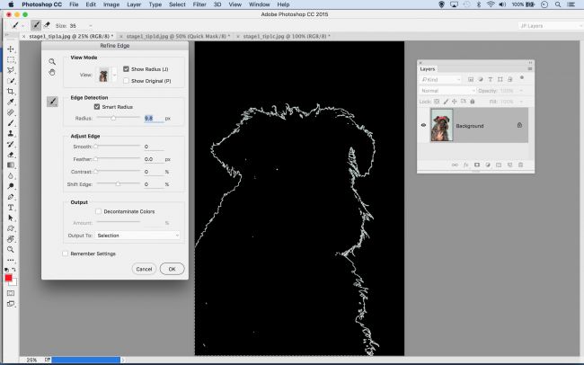Open the Kind filter dropdown in Layers
This screenshot has height=365, width=584.
pyautogui.click(x=440, y=79)
